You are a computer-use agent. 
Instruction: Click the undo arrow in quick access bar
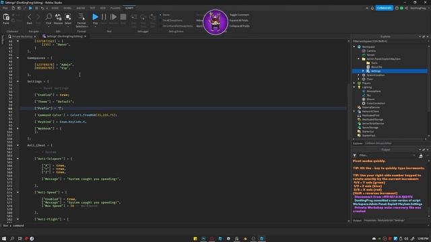42,8
